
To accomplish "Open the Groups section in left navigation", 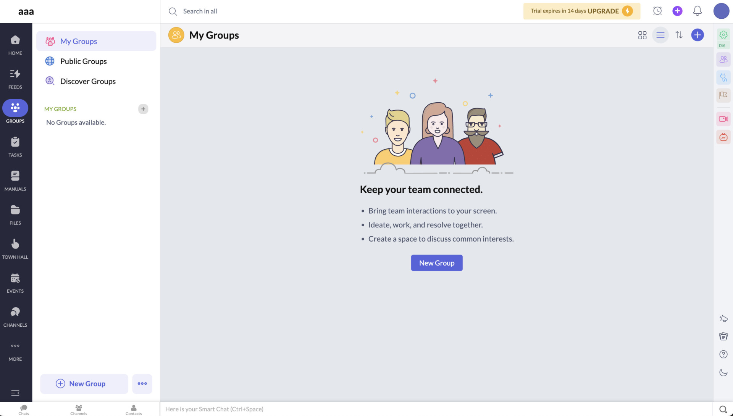I will point(15,111).
